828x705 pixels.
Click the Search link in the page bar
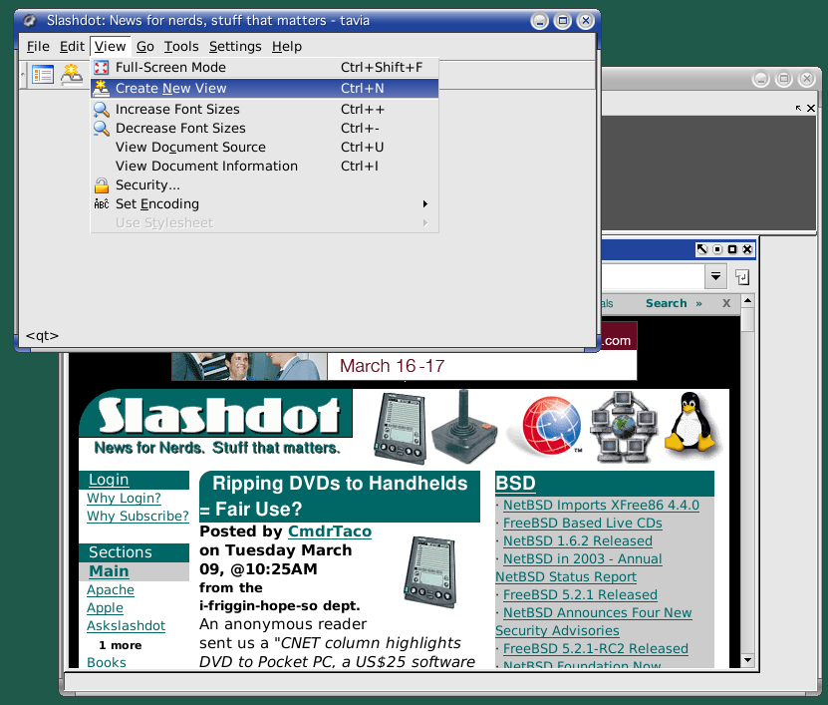667,303
